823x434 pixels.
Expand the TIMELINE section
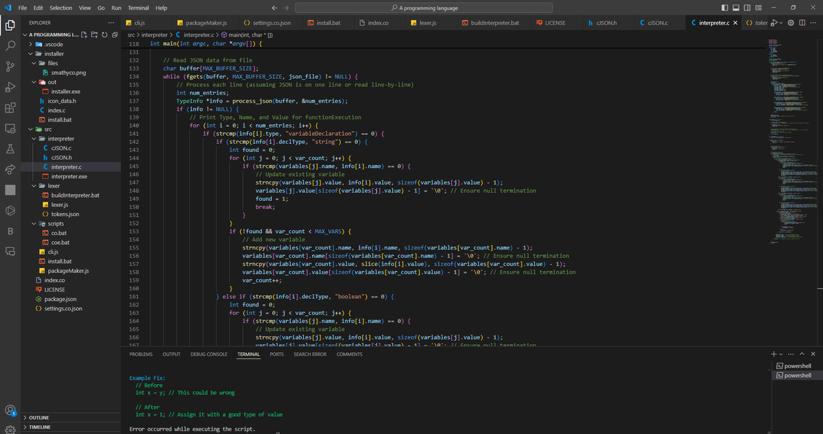72,427
